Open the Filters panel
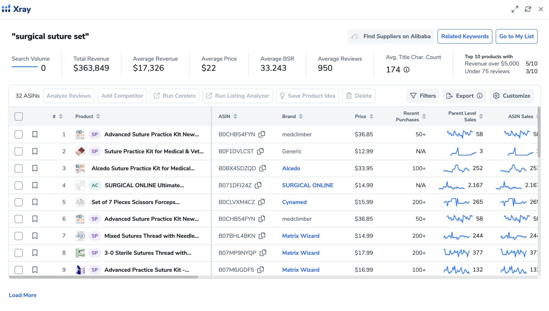 coord(423,96)
